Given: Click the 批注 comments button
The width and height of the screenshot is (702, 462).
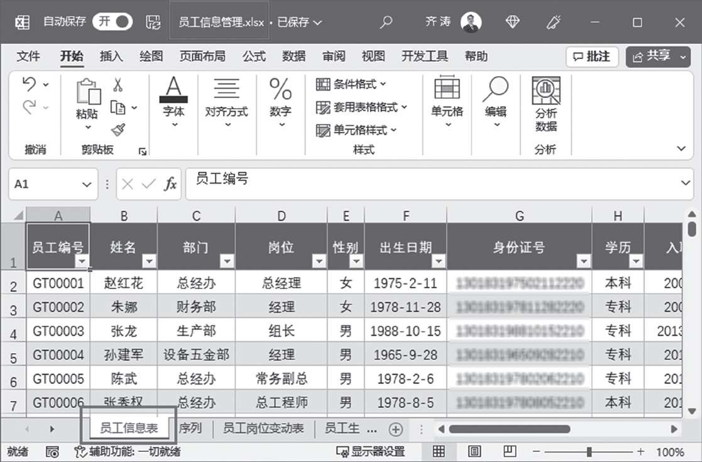Looking at the screenshot, I should 592,57.
